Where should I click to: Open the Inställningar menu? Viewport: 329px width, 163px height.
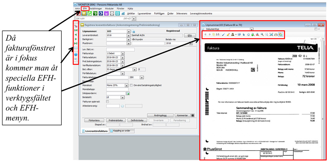[96, 9]
